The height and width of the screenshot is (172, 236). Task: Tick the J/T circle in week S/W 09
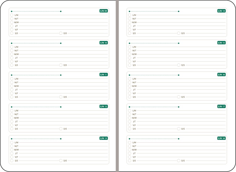coord(12,26)
